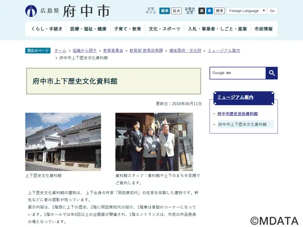This screenshot has height=227, width=303.
Task: Open 府中市歴史民俗資料館 sidebar link
Action: click(237, 114)
